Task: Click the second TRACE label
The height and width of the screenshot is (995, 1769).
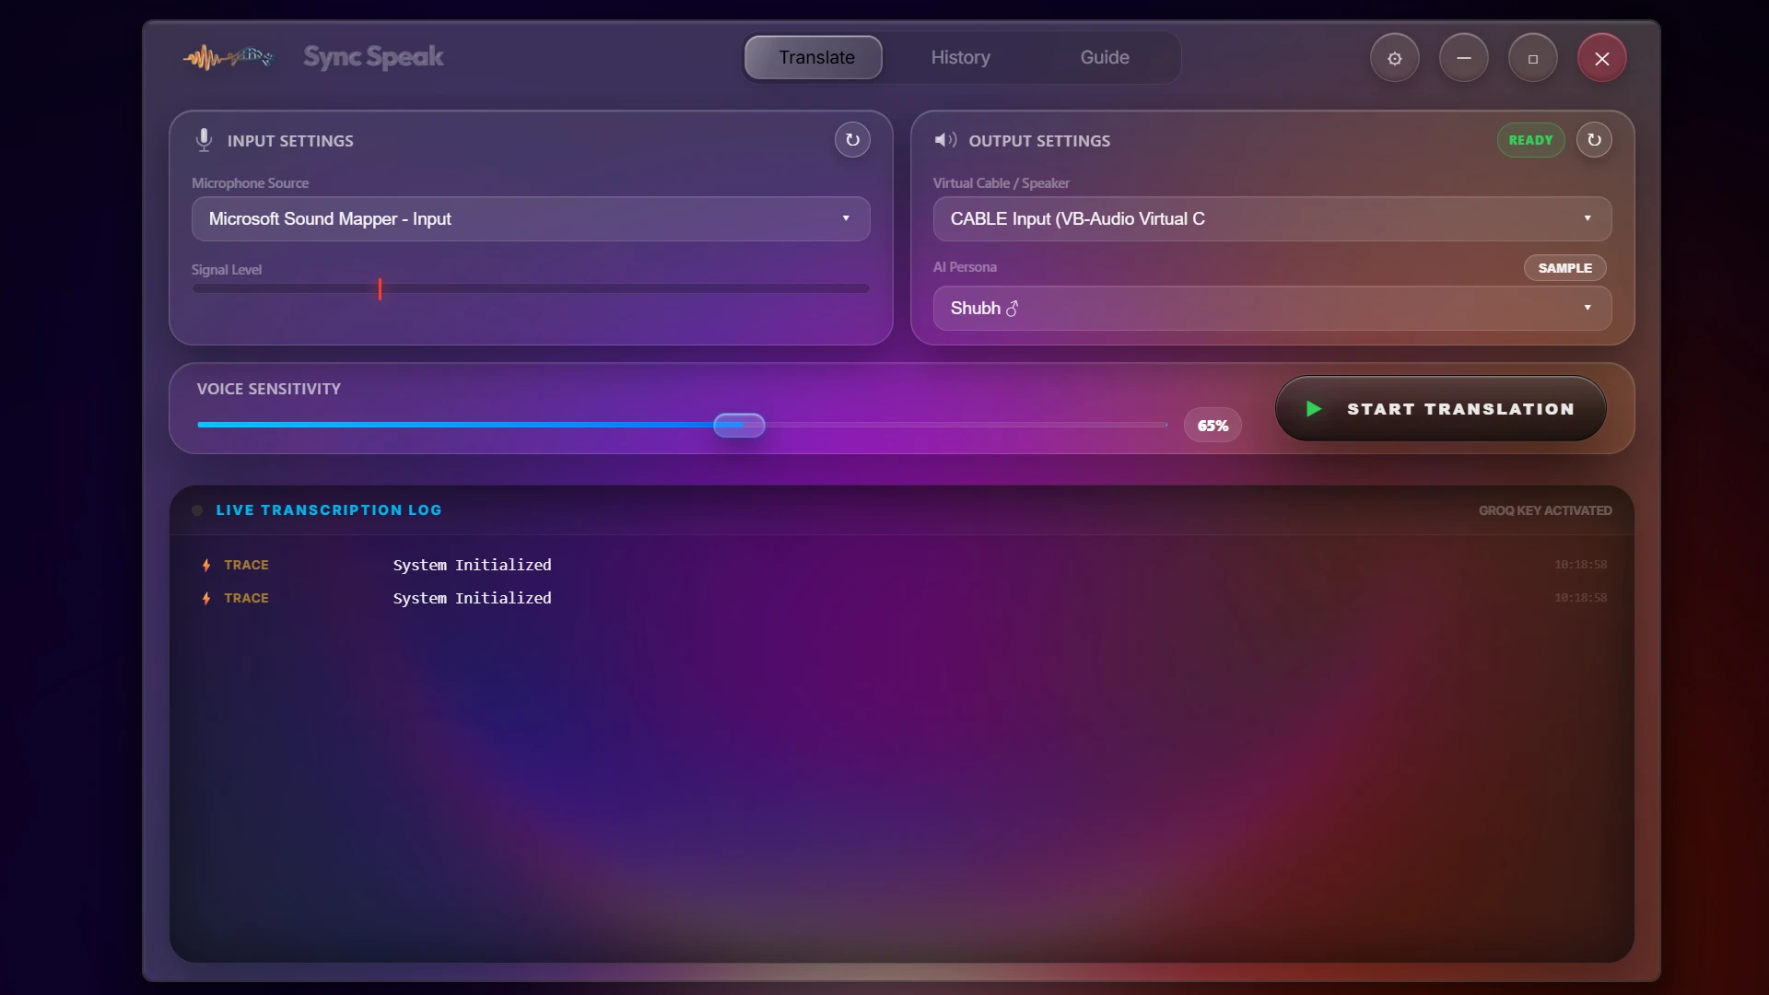Action: pyautogui.click(x=247, y=598)
